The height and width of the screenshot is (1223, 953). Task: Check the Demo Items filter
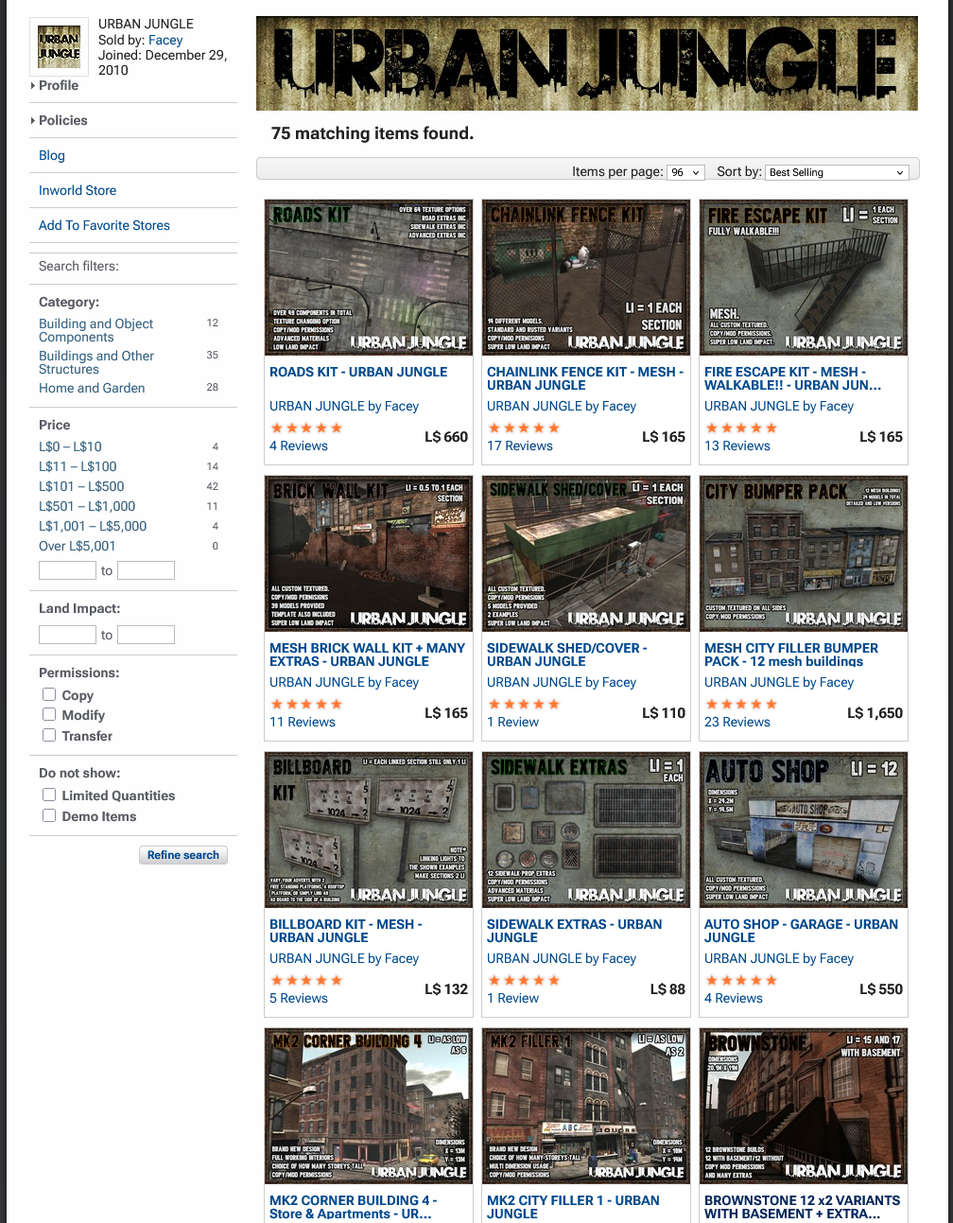(x=49, y=815)
